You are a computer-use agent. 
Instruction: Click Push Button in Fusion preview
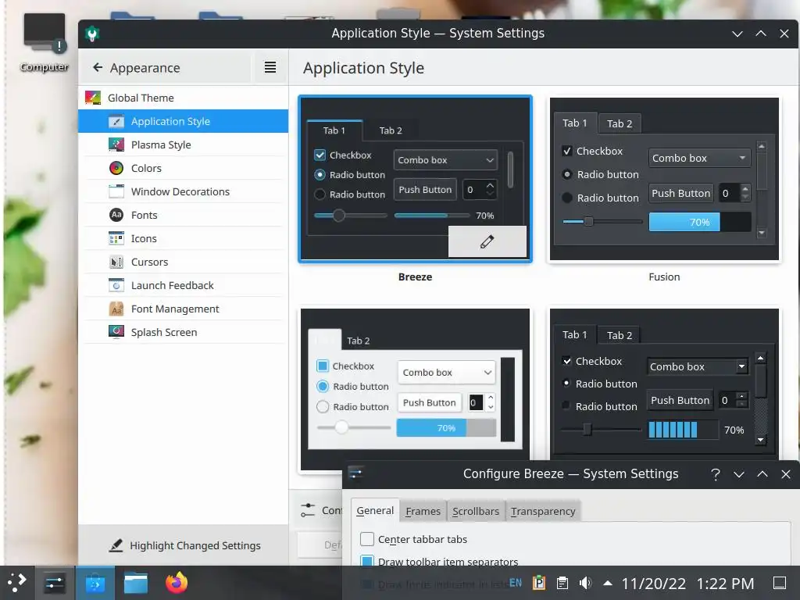tap(680, 194)
